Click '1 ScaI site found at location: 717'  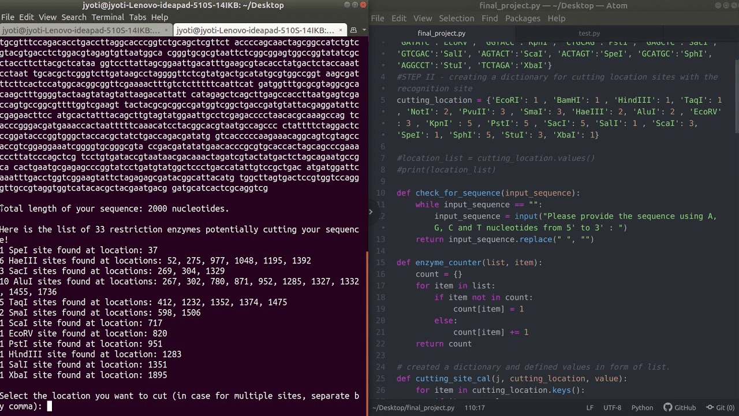tap(81, 323)
